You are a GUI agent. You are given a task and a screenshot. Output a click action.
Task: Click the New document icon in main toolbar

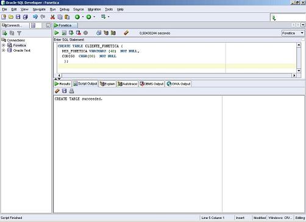(4, 17)
